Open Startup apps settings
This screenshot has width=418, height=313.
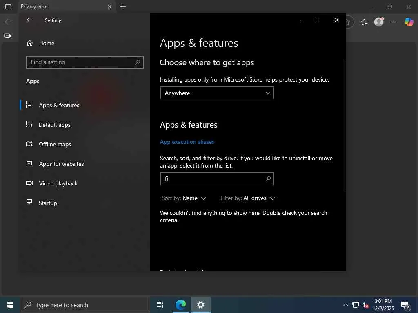[48, 203]
